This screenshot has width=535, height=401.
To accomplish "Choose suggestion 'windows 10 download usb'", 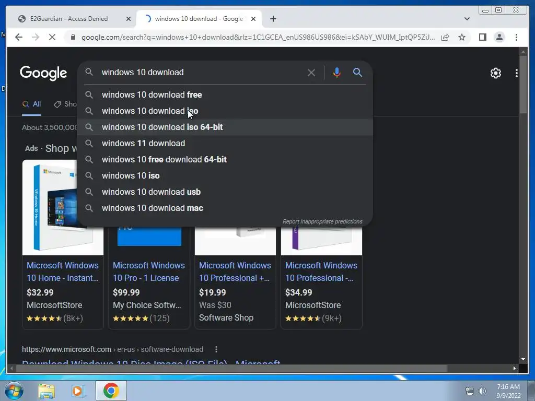I will point(225,192).
